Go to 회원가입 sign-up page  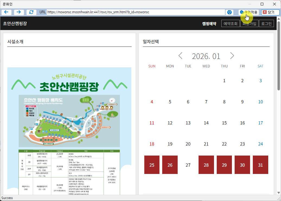(x=249, y=24)
